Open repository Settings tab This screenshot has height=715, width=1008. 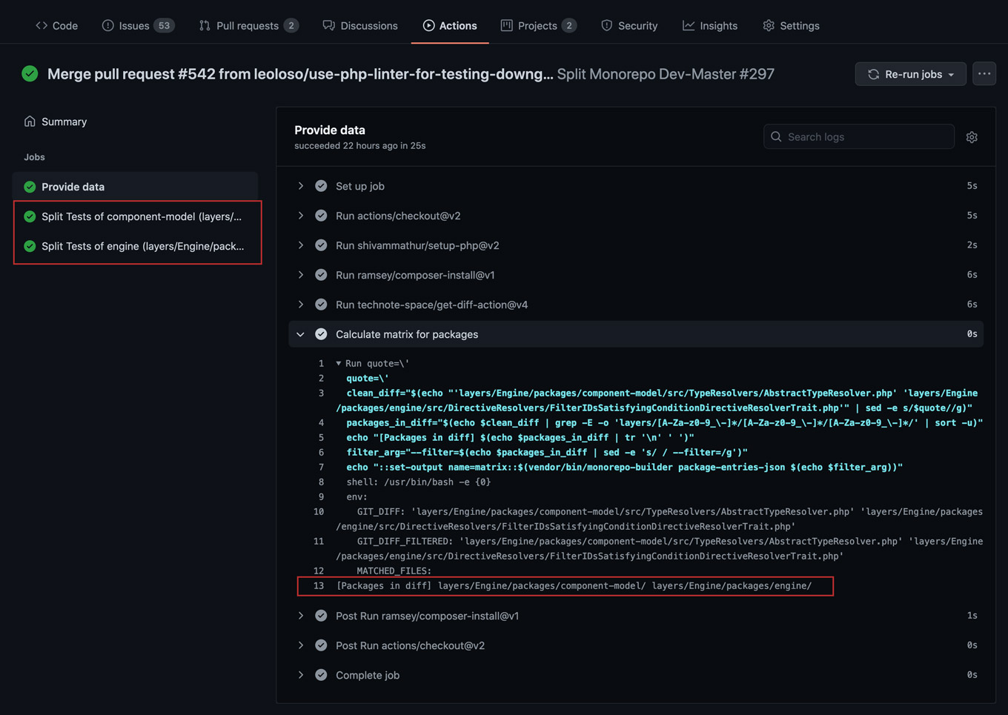(791, 25)
